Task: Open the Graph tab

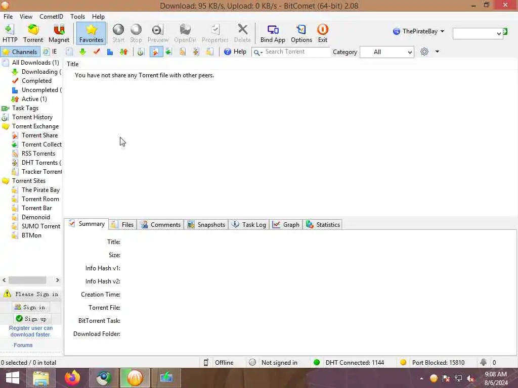Action: [x=286, y=225]
